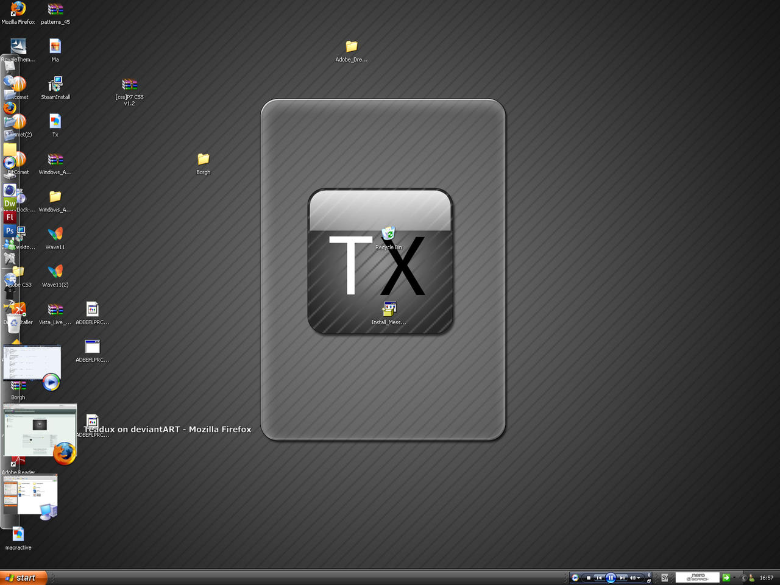780x585 pixels.
Task: Open the SV language bar indicator
Action: click(x=665, y=578)
